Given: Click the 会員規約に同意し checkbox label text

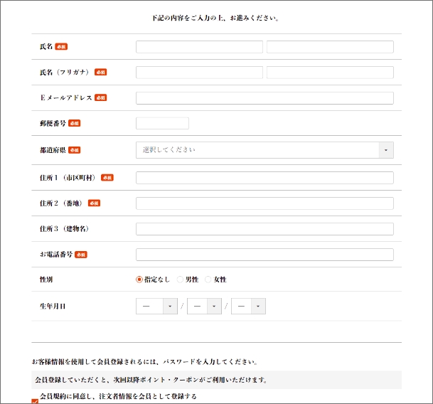Looking at the screenshot, I should (x=118, y=396).
